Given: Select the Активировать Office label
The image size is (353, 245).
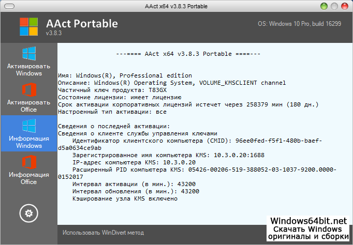Looking at the screenshot, I should [x=28, y=106].
